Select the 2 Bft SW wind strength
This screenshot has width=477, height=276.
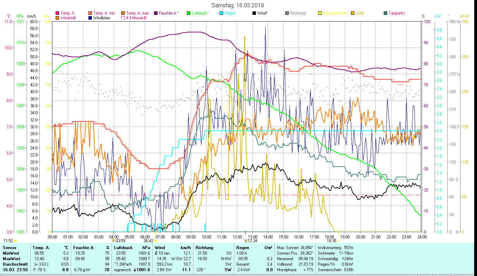(164, 270)
